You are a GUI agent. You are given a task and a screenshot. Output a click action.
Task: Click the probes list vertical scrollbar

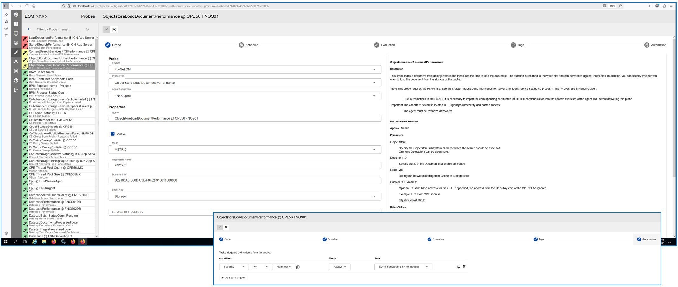(97, 67)
